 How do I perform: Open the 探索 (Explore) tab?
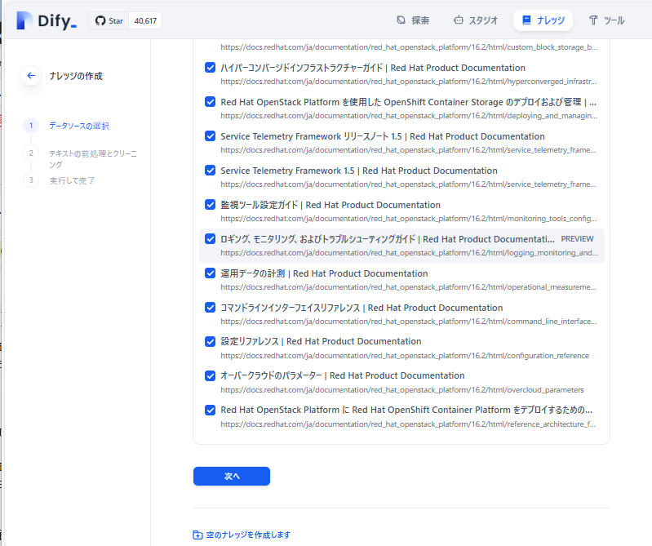[412, 20]
